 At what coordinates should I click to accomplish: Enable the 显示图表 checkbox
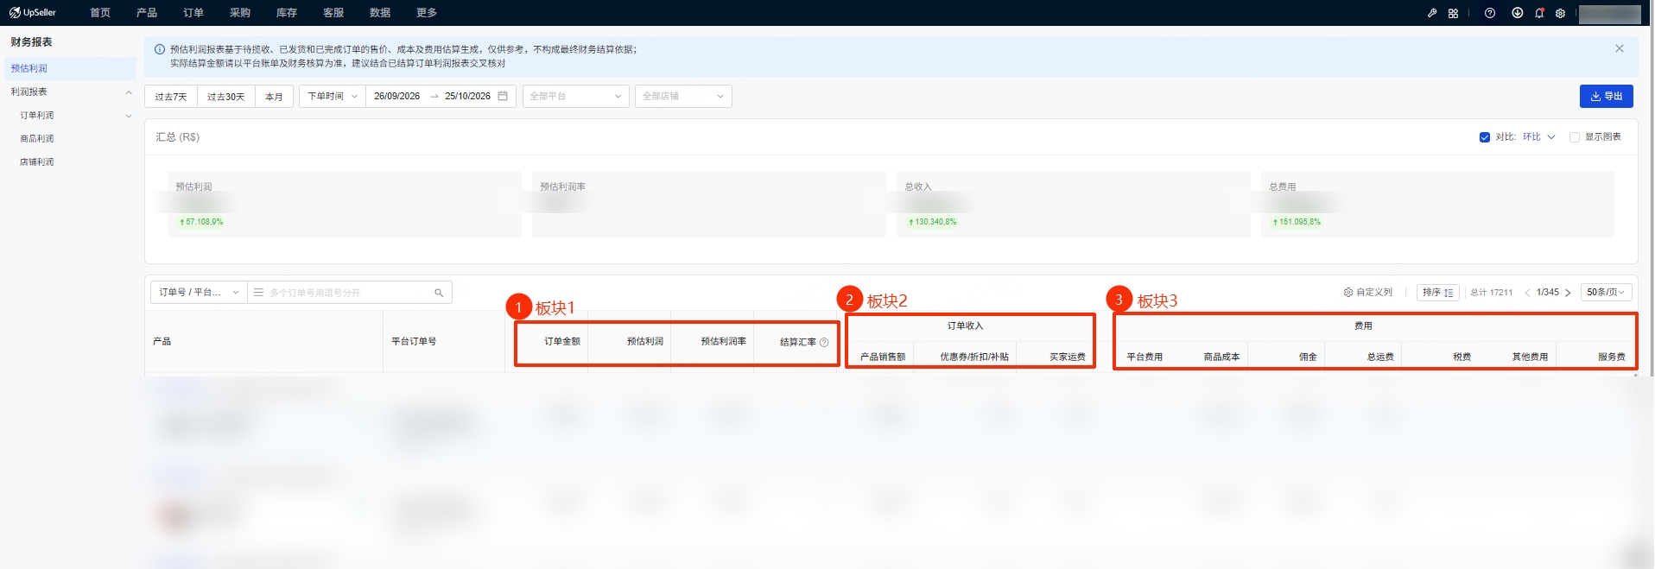click(1575, 137)
